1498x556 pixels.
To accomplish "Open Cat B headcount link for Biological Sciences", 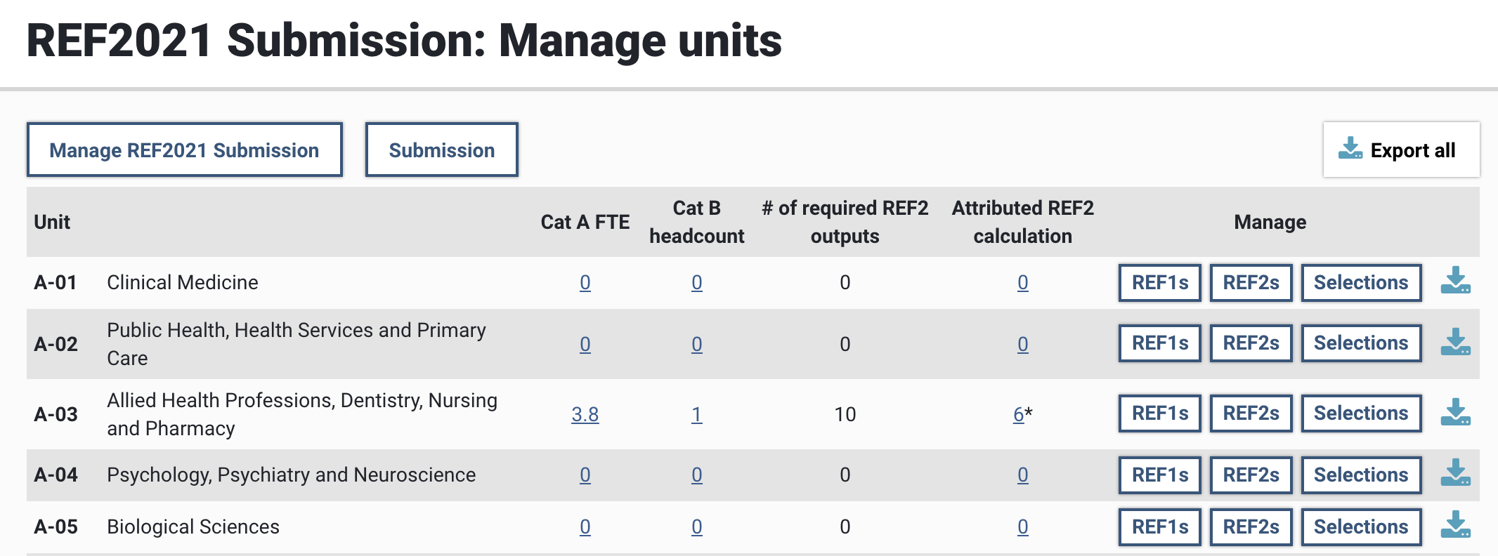I will tap(696, 527).
